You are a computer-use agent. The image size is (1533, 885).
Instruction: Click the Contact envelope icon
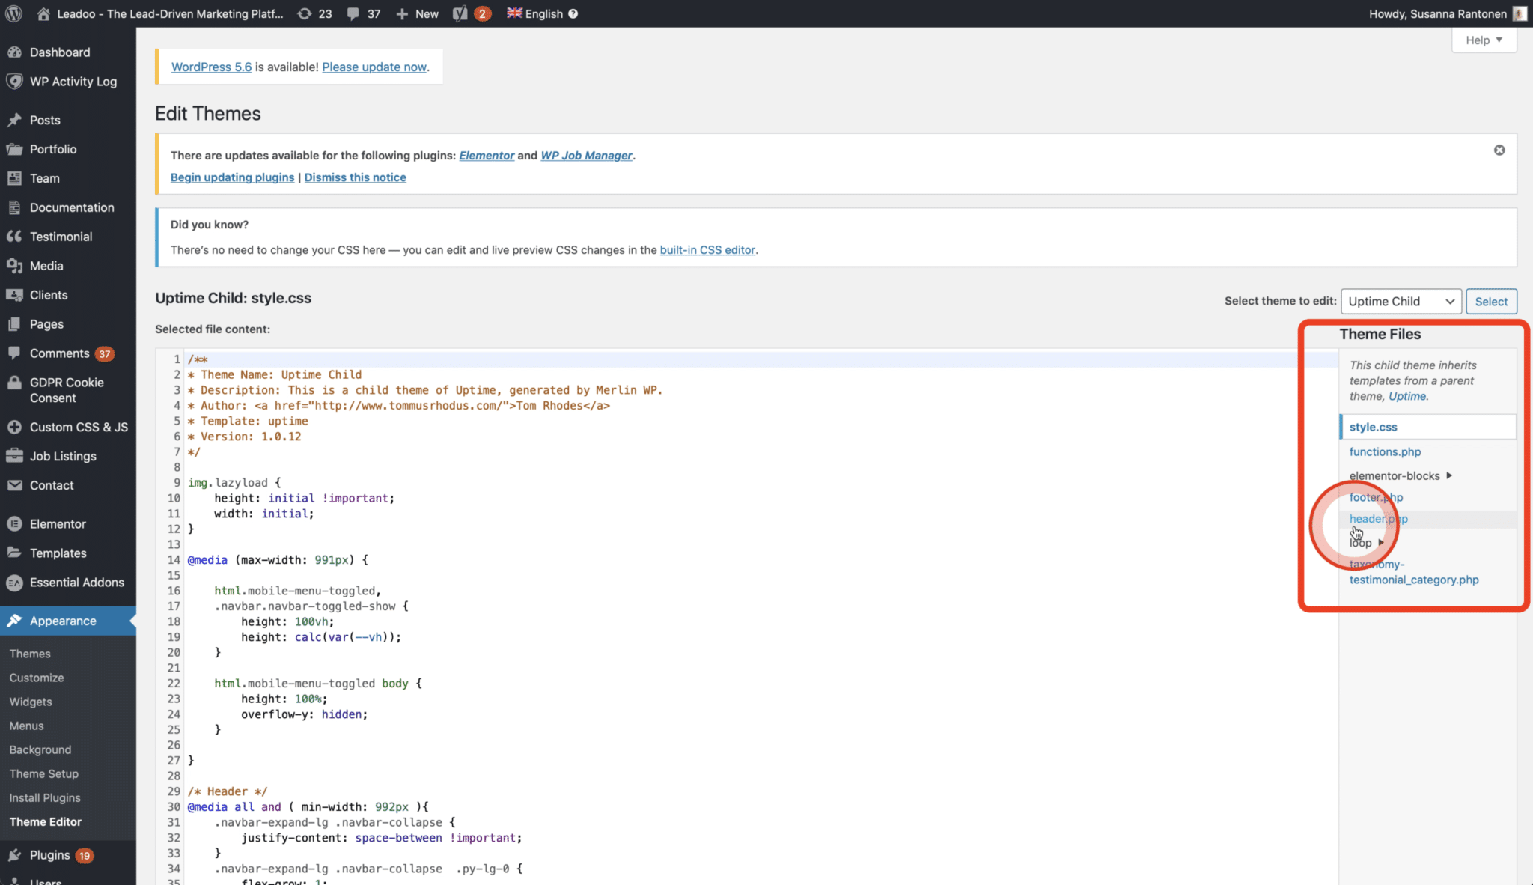click(x=14, y=485)
